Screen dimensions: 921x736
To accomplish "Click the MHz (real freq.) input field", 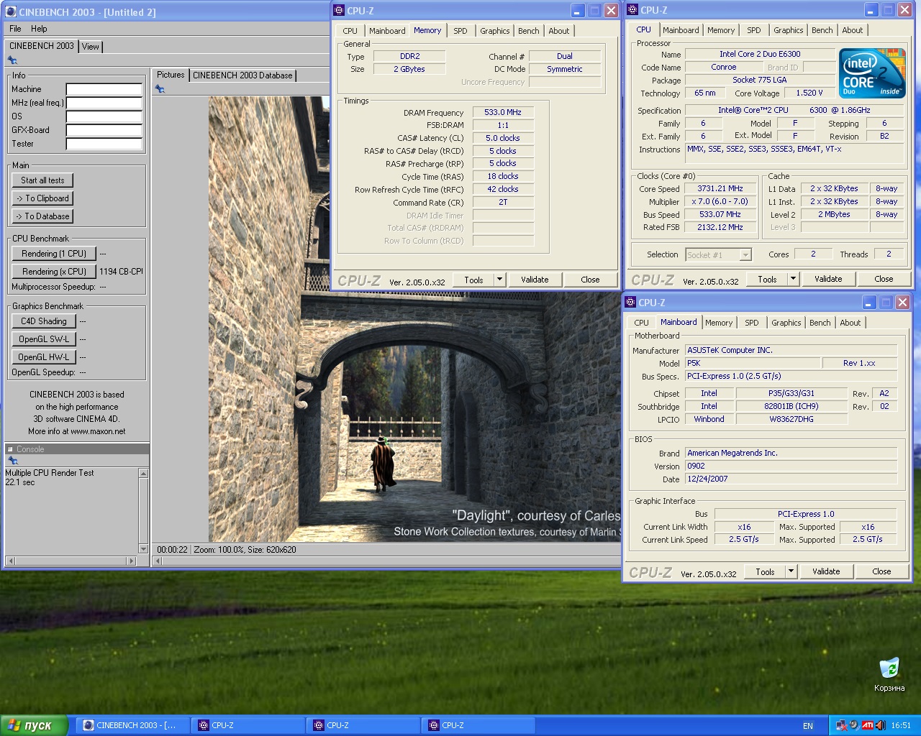I will pos(104,103).
